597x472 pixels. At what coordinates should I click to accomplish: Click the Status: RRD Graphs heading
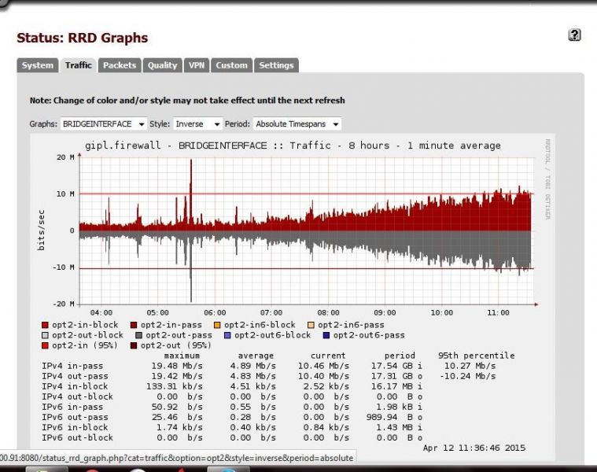coord(83,38)
